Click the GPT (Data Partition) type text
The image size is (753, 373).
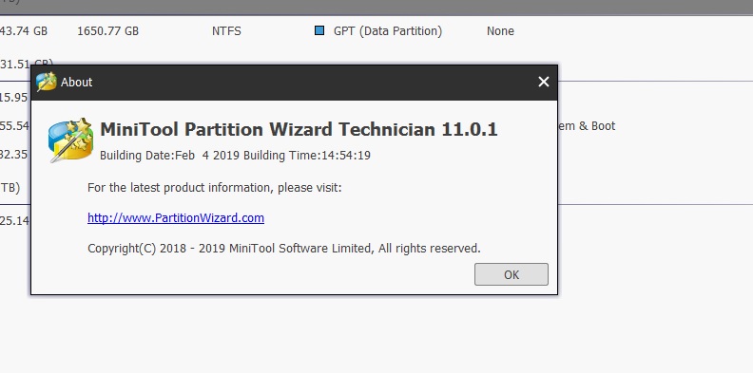point(388,31)
